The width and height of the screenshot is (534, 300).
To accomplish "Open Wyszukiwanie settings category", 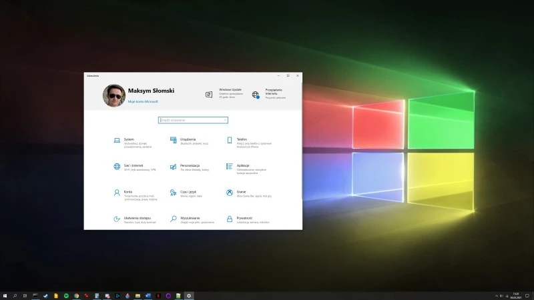I will click(192, 220).
